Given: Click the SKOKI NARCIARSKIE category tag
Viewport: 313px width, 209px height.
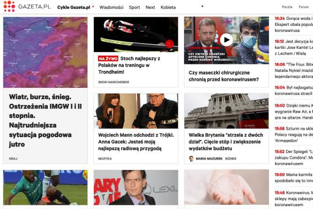Looking at the screenshot, I should click(114, 82).
